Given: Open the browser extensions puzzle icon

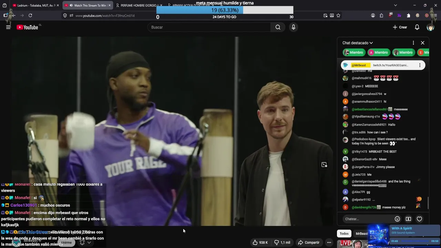Looking at the screenshot, I should 381,15.
